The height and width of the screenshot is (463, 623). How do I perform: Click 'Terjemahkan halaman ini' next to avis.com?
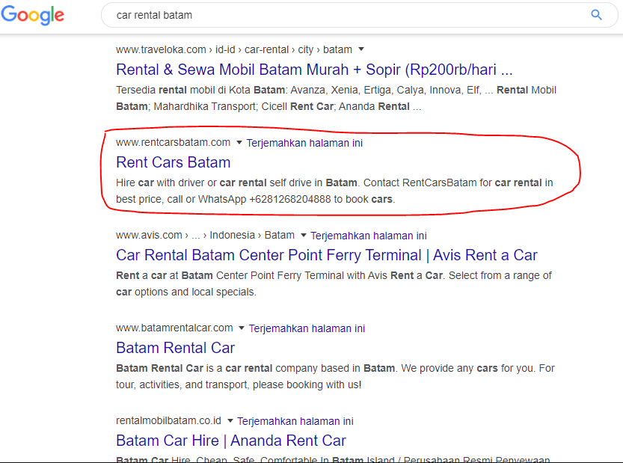[x=369, y=236]
